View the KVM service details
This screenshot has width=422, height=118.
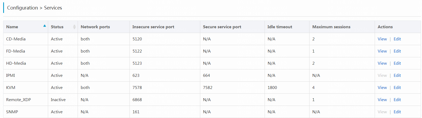tap(382, 87)
